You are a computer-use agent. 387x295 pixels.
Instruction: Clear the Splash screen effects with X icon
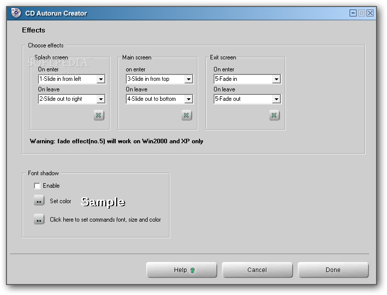99,115
